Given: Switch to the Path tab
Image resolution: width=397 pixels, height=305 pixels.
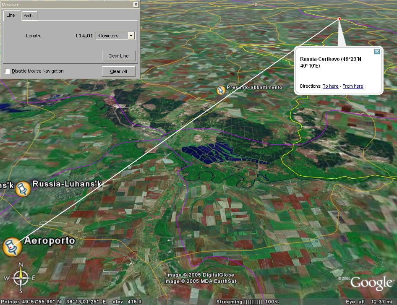Looking at the screenshot, I should click(x=28, y=16).
